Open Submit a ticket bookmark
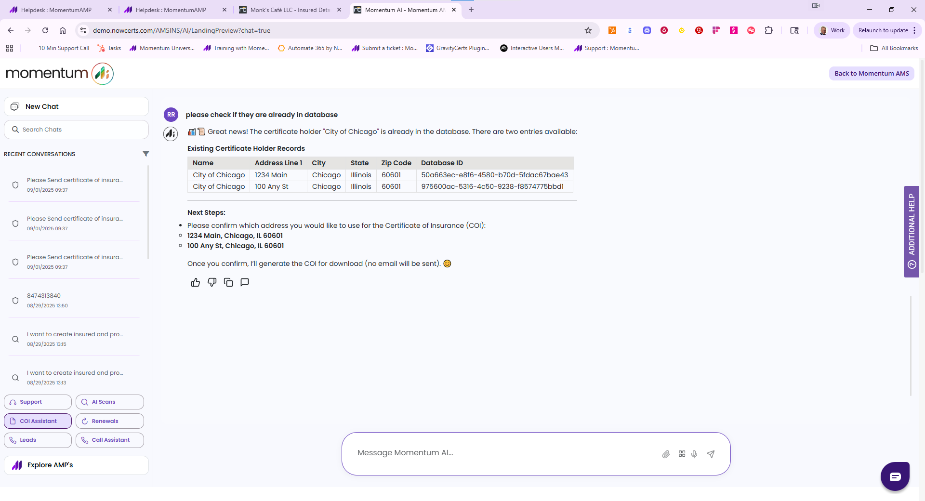Image resolution: width=925 pixels, height=501 pixels. click(x=385, y=48)
